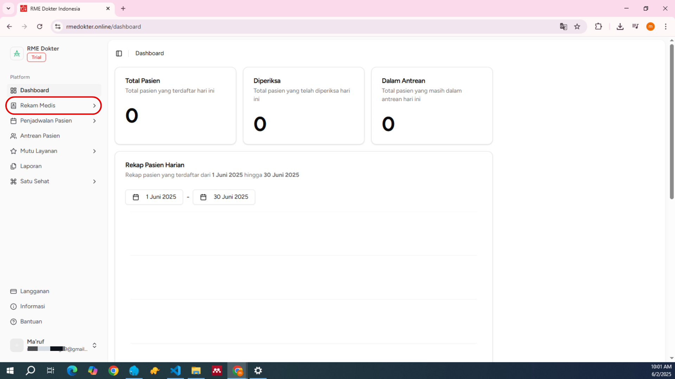Pick start date 1 Juni 2025
The width and height of the screenshot is (675, 379).
[154, 197]
